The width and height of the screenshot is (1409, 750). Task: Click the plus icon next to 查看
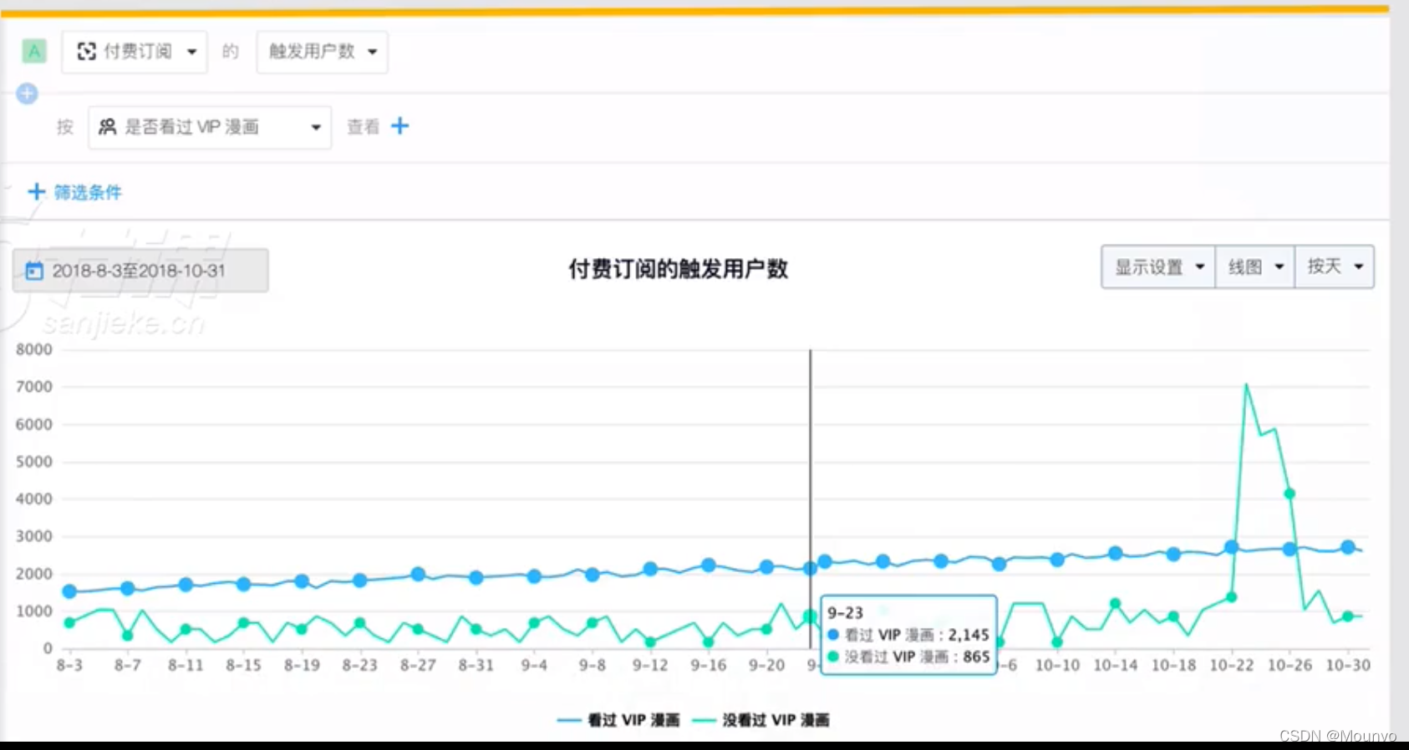400,126
